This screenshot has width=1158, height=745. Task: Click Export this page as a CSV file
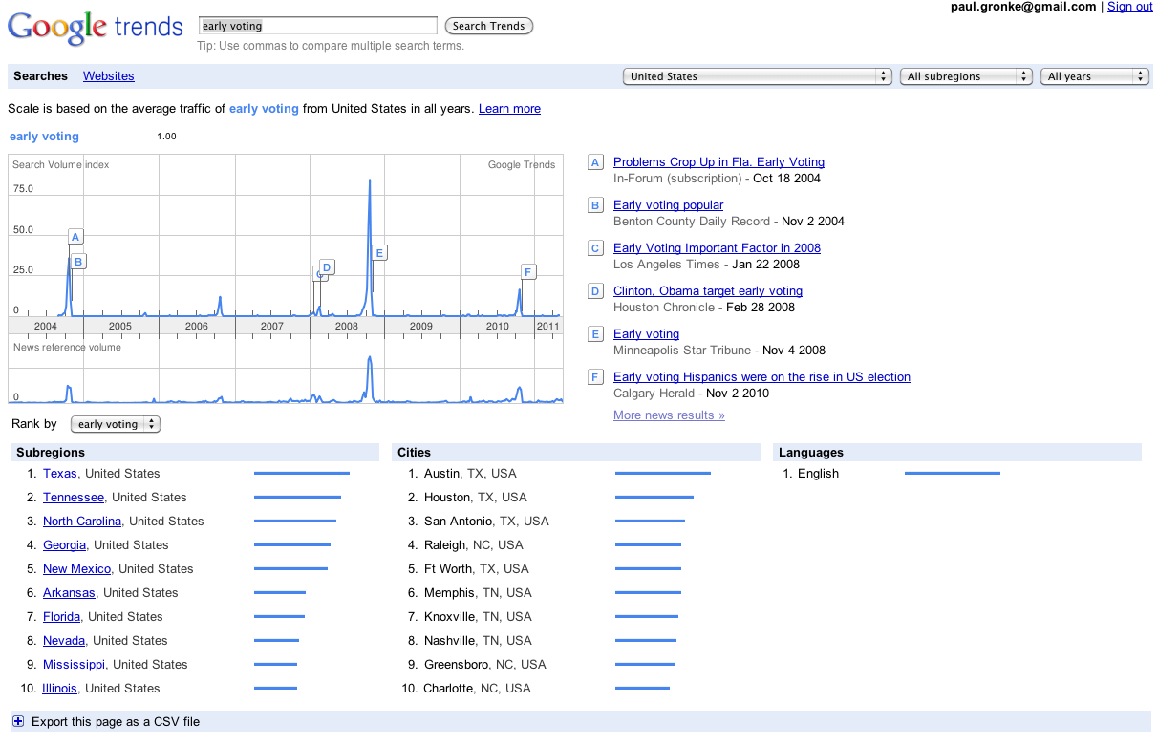point(116,722)
